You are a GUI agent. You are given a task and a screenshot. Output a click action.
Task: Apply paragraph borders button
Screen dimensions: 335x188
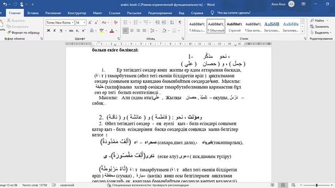(174, 31)
